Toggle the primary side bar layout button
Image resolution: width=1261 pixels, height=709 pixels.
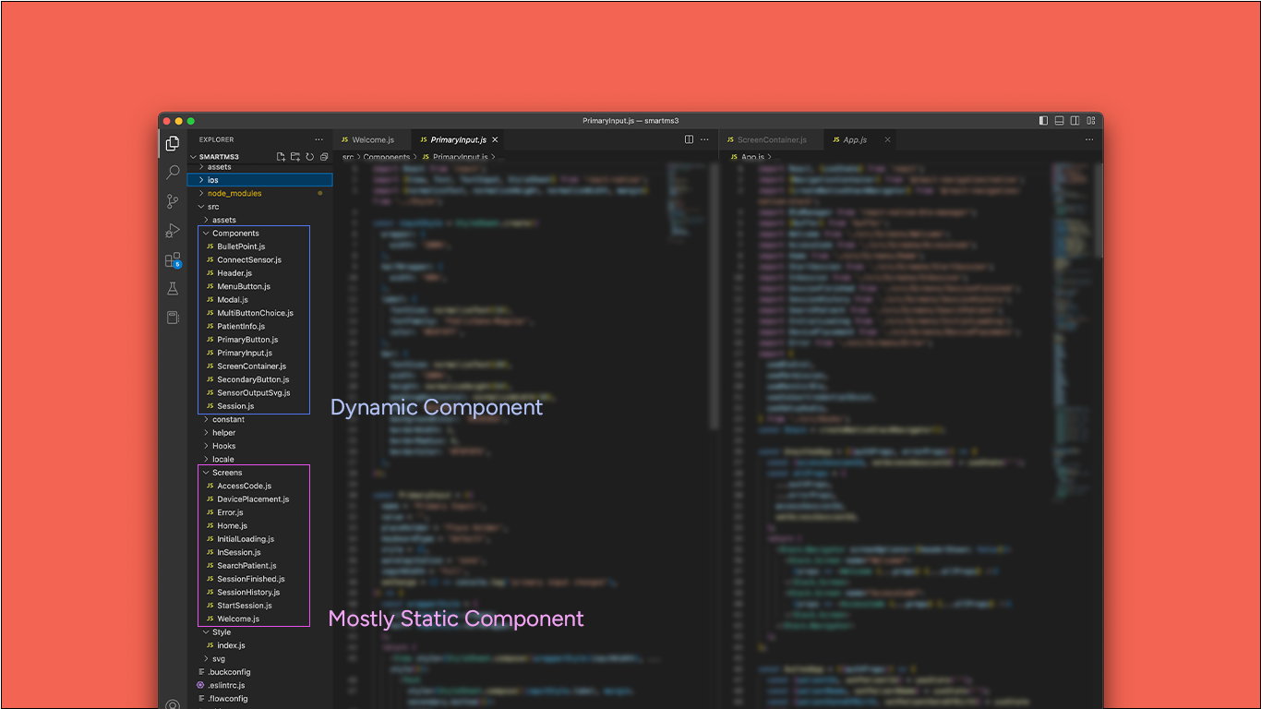[1043, 120]
